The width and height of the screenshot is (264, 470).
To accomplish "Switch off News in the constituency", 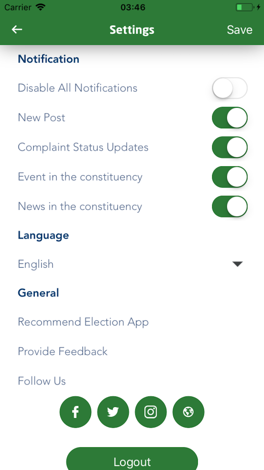I will pos(229,206).
